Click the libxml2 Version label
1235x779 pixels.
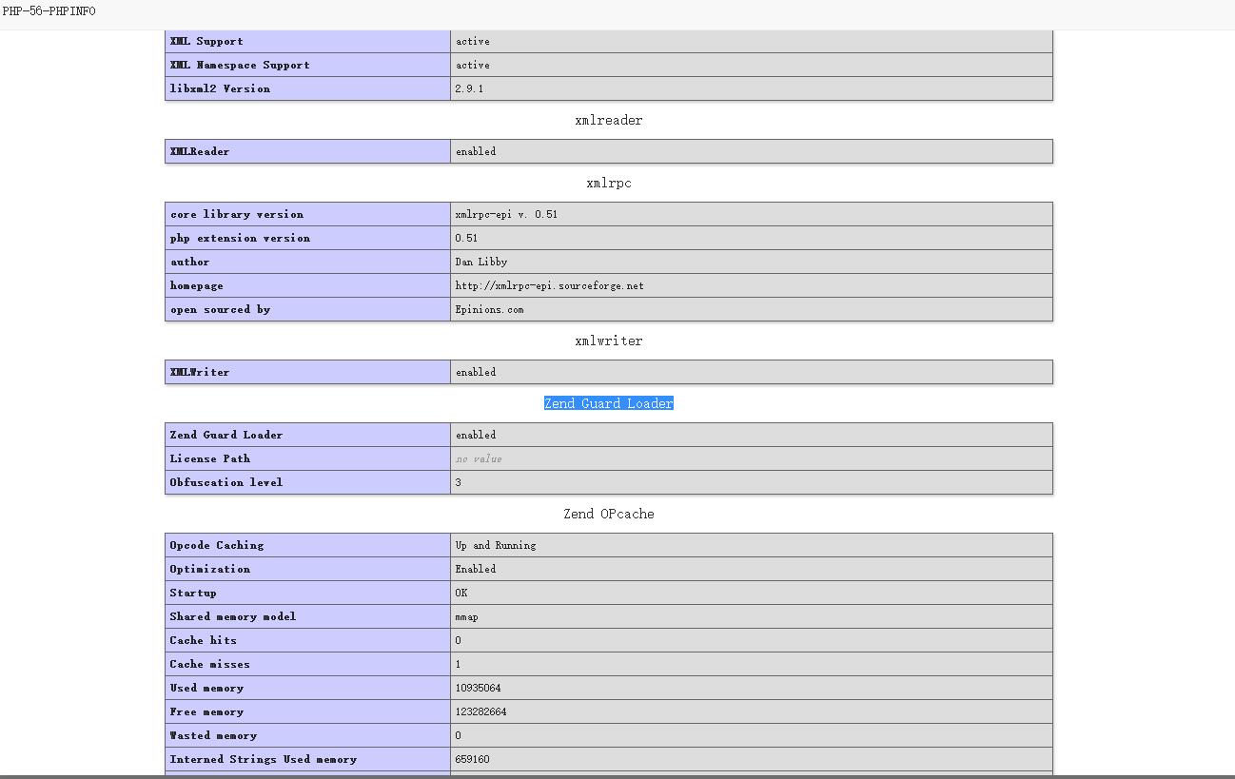tap(220, 88)
